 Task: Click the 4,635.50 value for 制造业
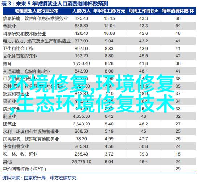81,116
